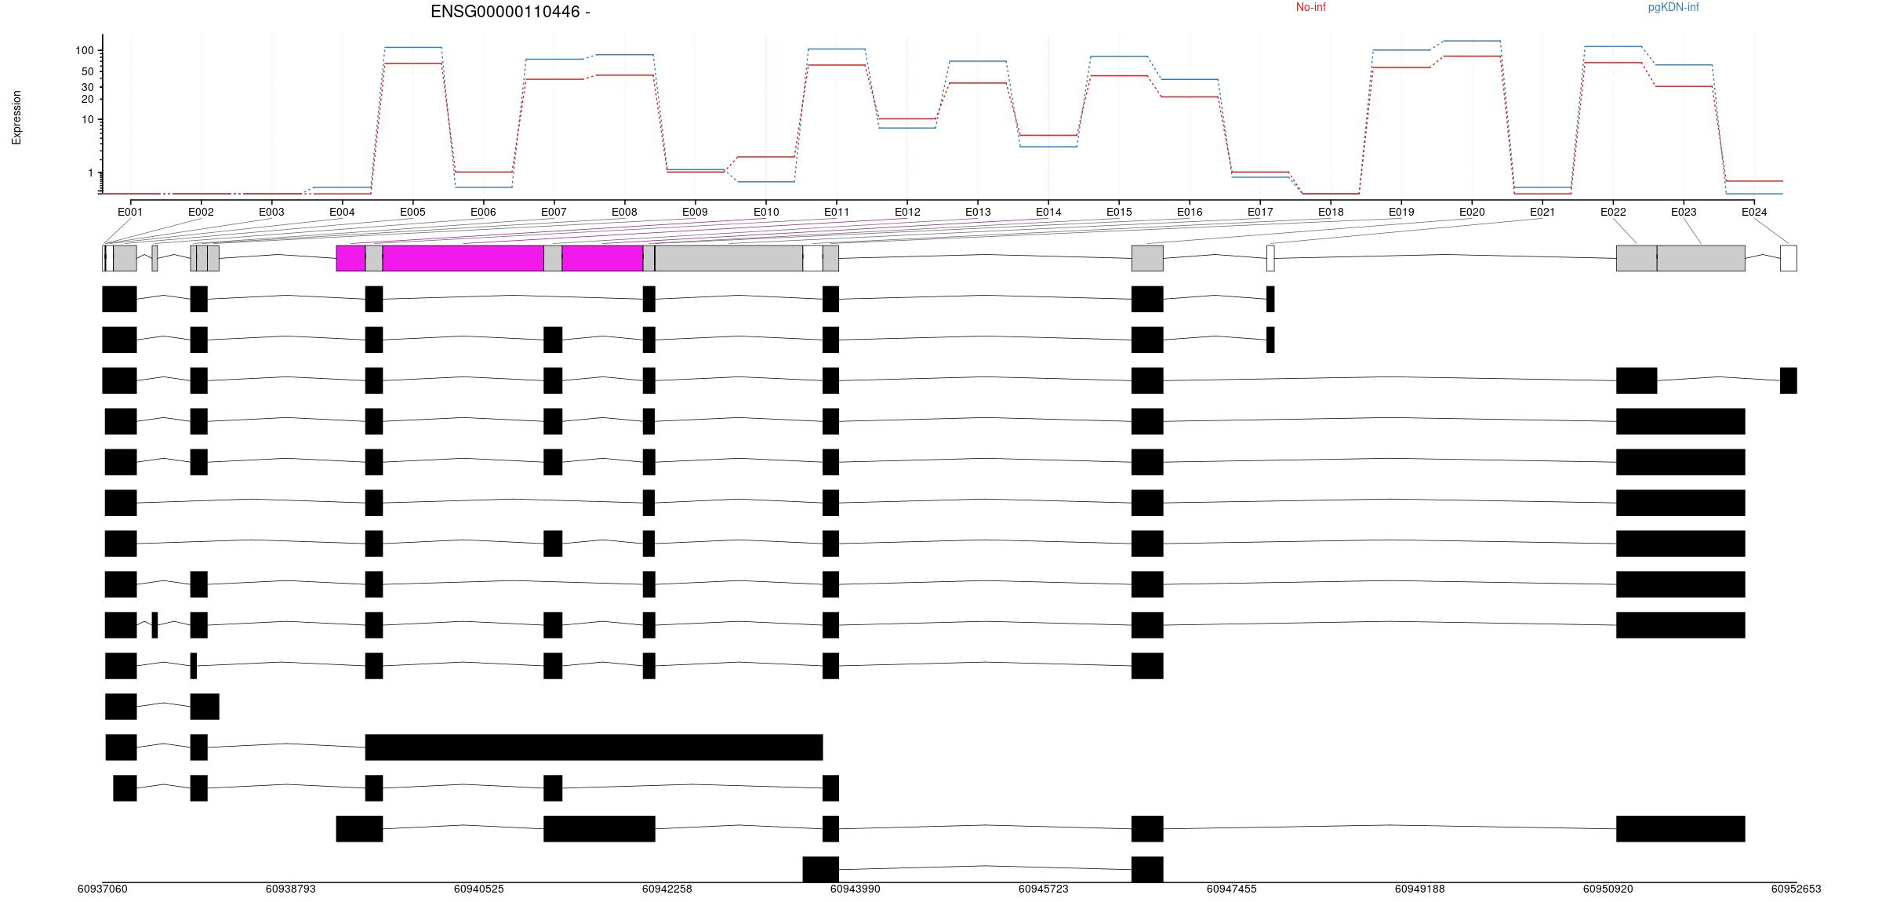Click exon bin label E020

(1472, 212)
